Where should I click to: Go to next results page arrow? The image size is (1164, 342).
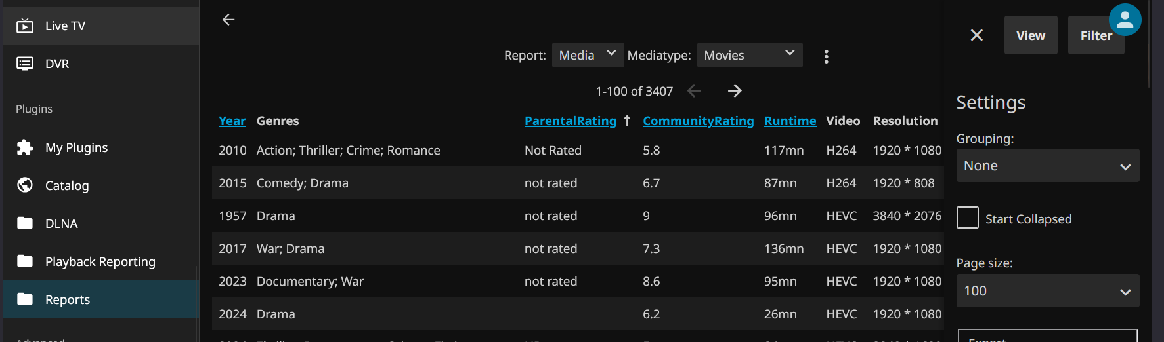click(x=735, y=91)
